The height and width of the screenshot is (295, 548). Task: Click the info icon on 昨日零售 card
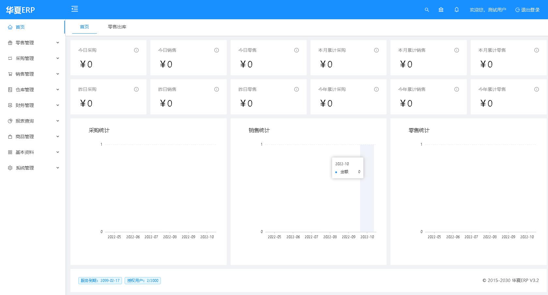[x=297, y=89]
